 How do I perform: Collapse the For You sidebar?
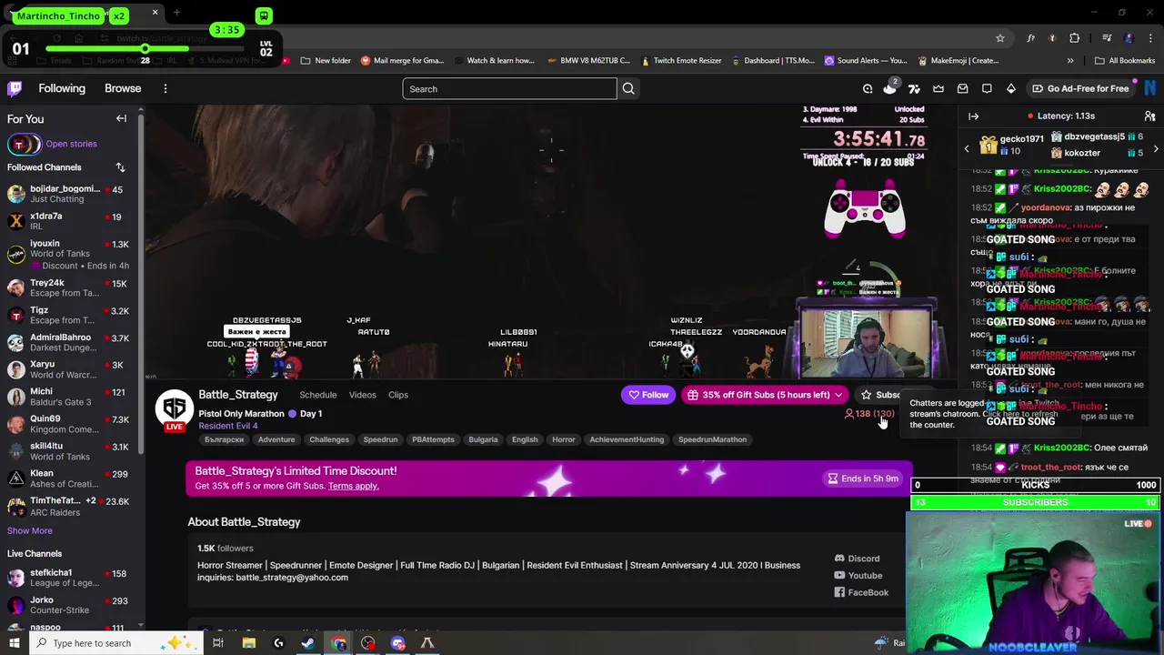[x=121, y=118]
